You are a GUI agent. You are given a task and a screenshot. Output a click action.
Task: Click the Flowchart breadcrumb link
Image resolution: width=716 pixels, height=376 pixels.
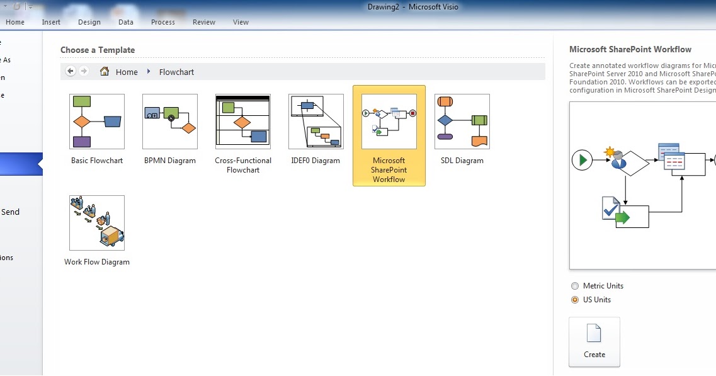(x=176, y=72)
